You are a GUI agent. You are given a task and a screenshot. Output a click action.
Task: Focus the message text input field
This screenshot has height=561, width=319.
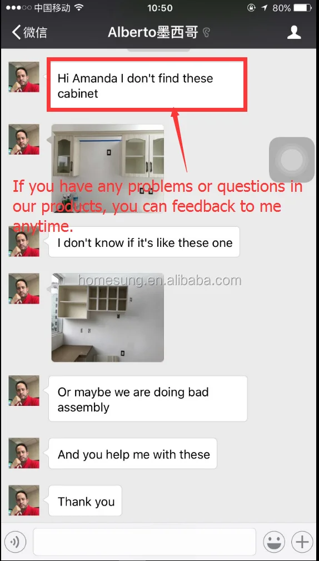[144, 542]
